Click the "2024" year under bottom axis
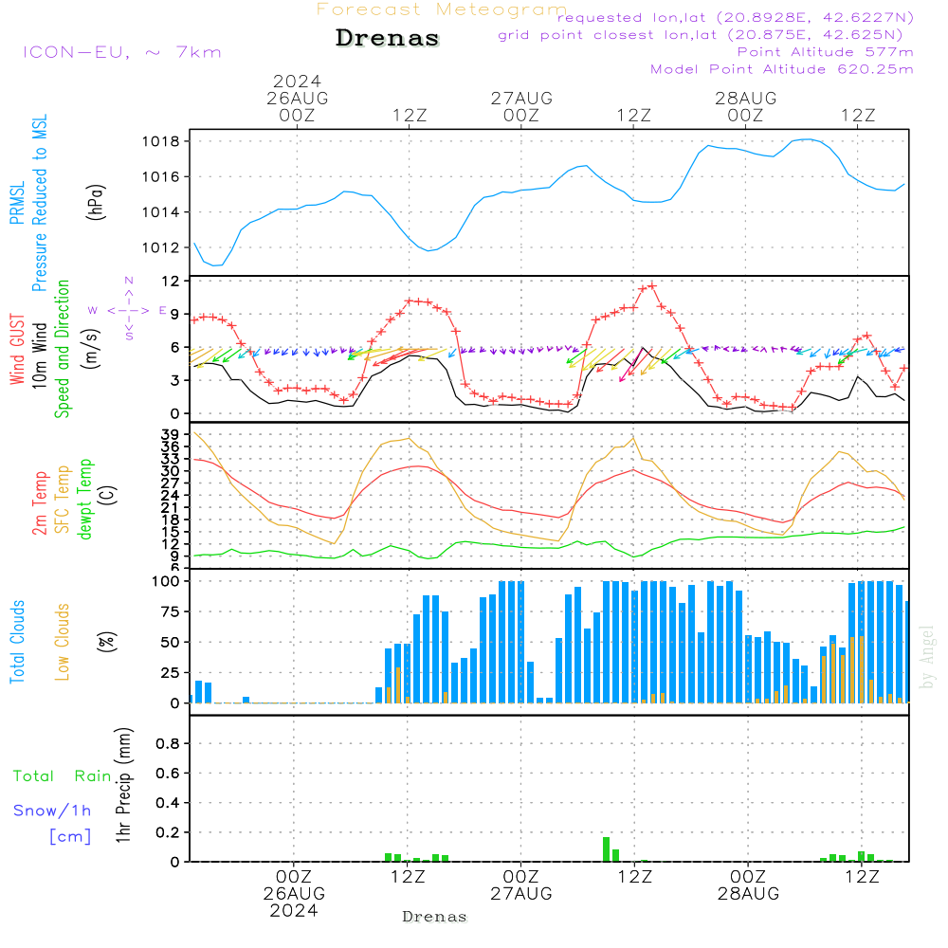Image resolution: width=948 pixels, height=948 pixels. coord(294,910)
